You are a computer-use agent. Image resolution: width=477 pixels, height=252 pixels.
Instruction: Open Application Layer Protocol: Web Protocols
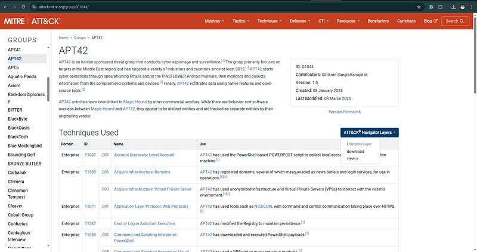151,206
